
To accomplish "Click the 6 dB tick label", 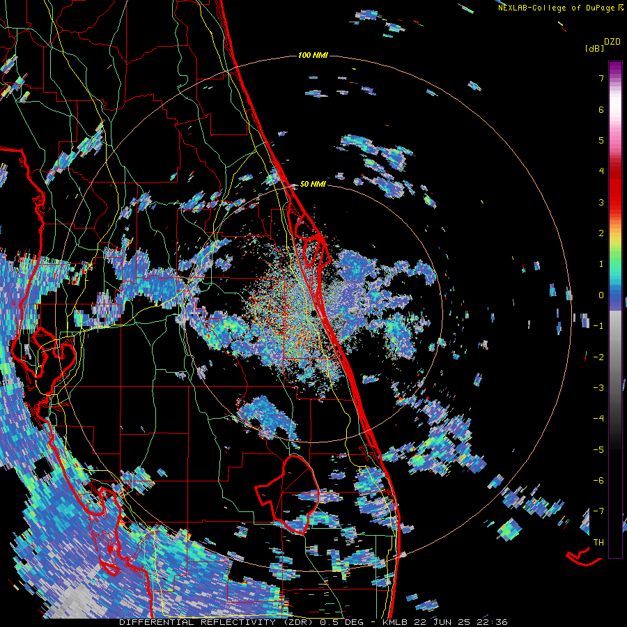I will tap(601, 110).
